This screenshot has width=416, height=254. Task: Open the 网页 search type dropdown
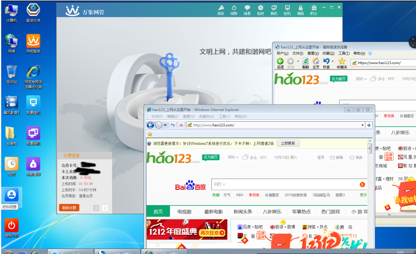220,184
